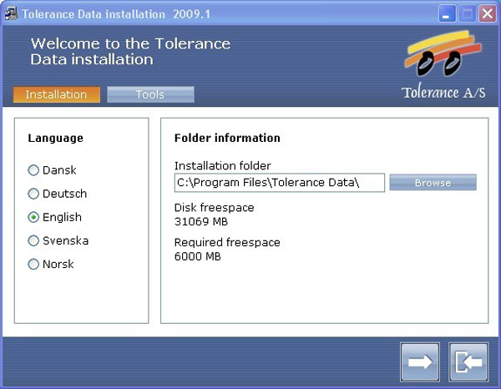Click the 'Installation folder' label
This screenshot has width=501, height=389.
click(x=223, y=166)
